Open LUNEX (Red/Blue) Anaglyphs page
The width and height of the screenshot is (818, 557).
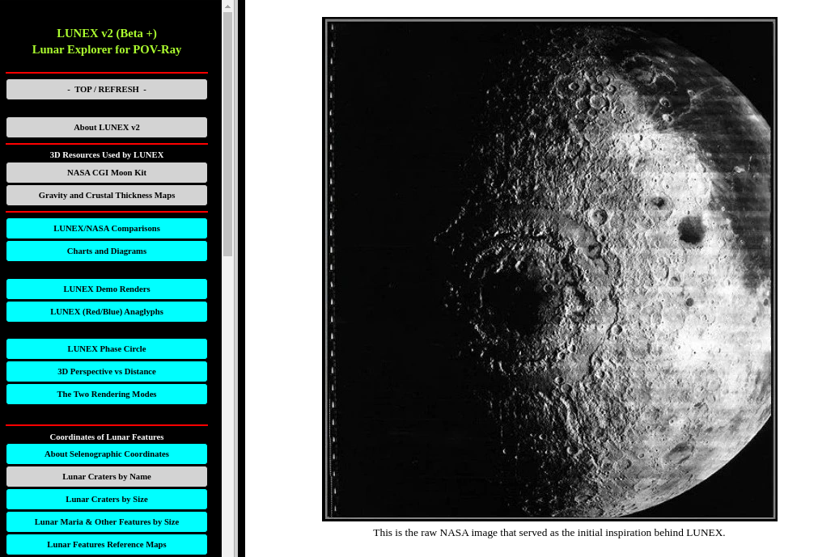pyautogui.click(x=107, y=311)
